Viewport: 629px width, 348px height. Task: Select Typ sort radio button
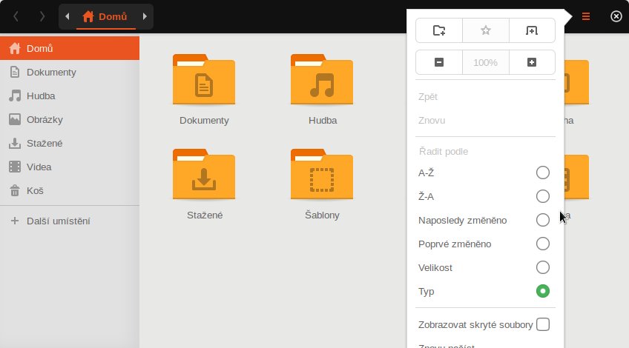542,291
